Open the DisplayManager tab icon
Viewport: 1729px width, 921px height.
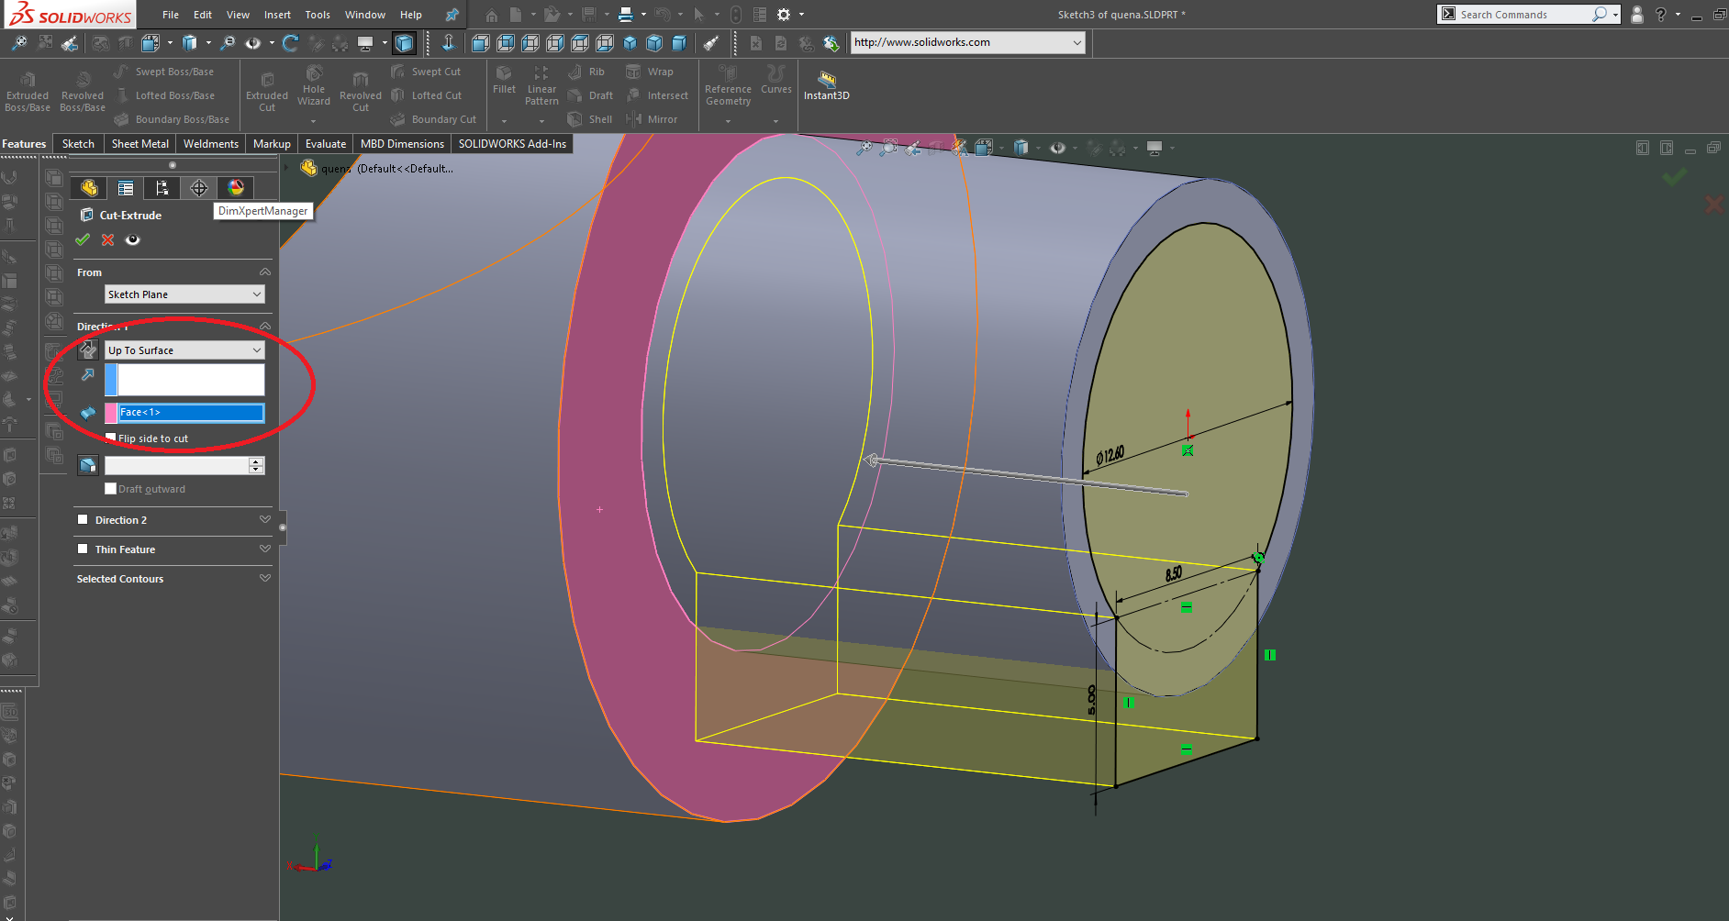pyautogui.click(x=236, y=188)
